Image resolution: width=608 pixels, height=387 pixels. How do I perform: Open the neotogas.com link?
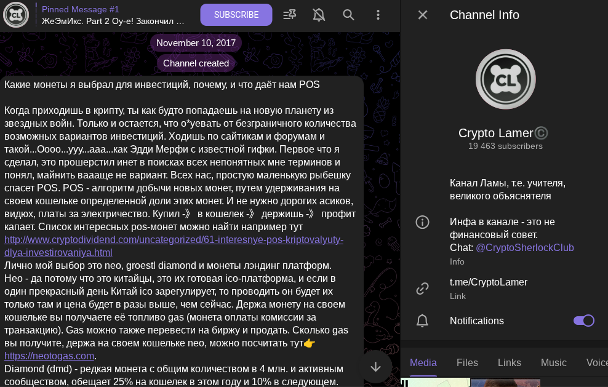point(49,356)
